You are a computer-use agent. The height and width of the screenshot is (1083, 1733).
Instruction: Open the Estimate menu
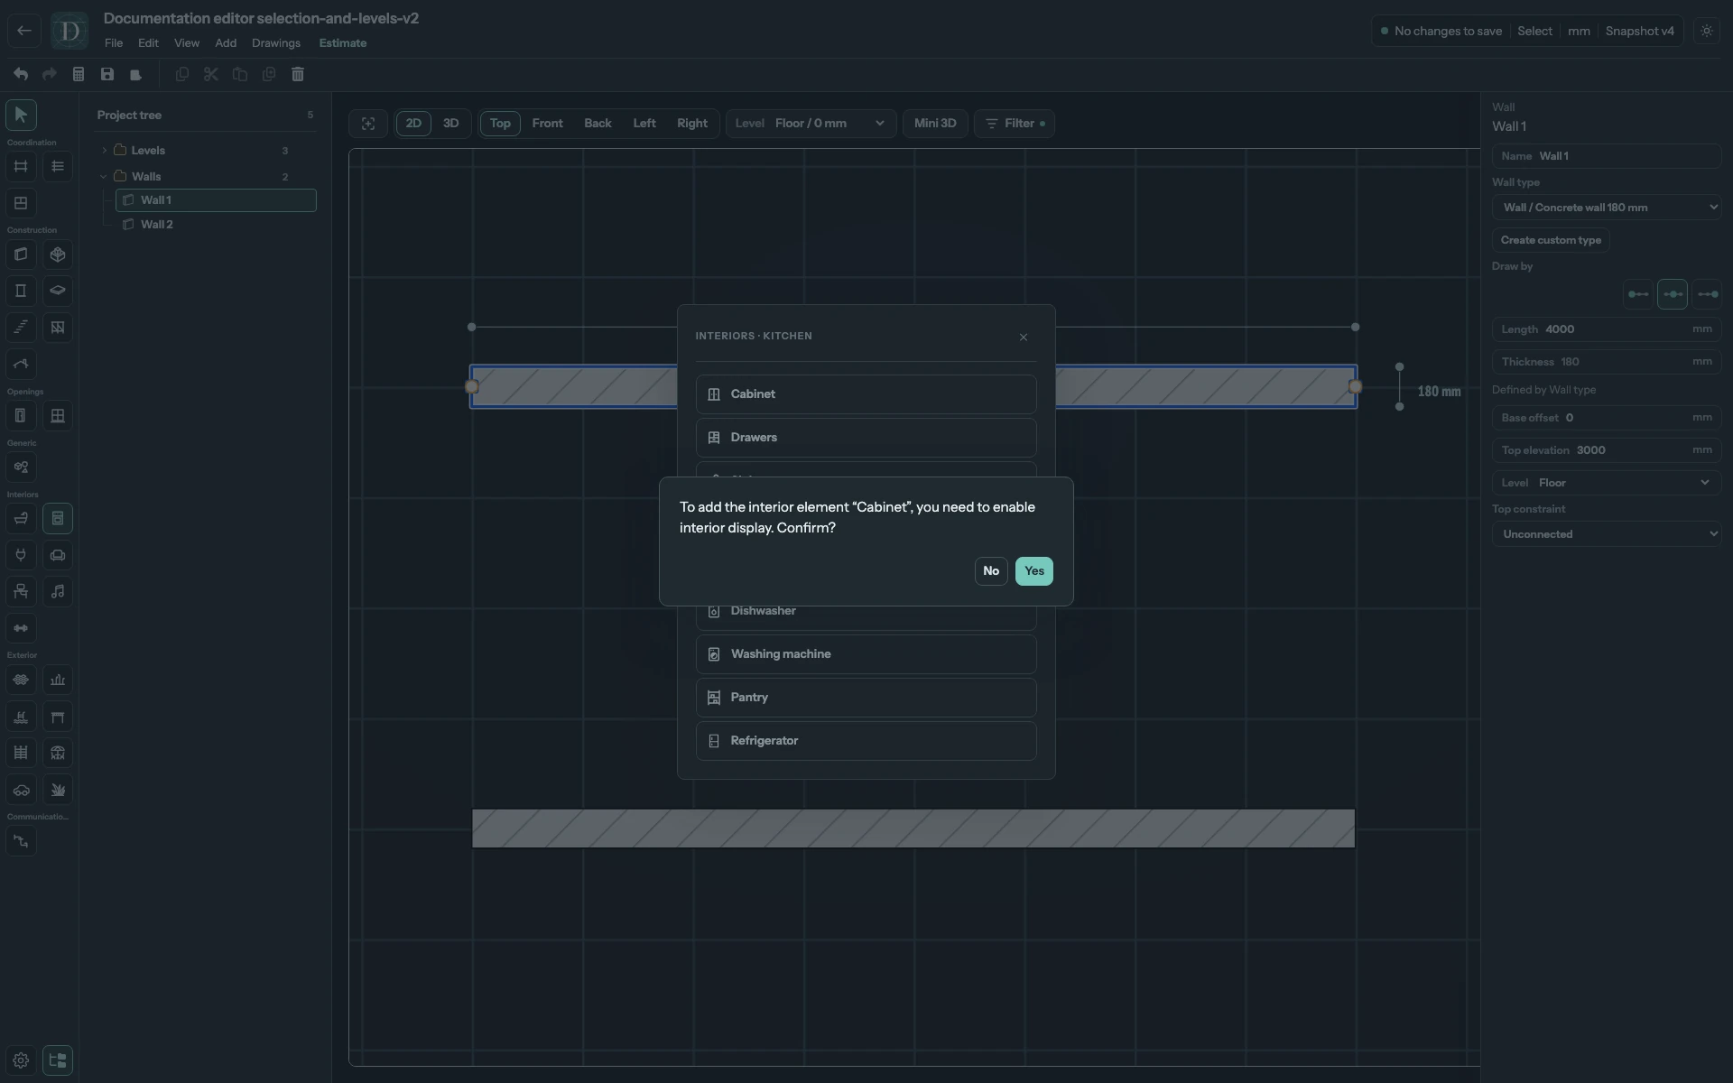tap(343, 43)
